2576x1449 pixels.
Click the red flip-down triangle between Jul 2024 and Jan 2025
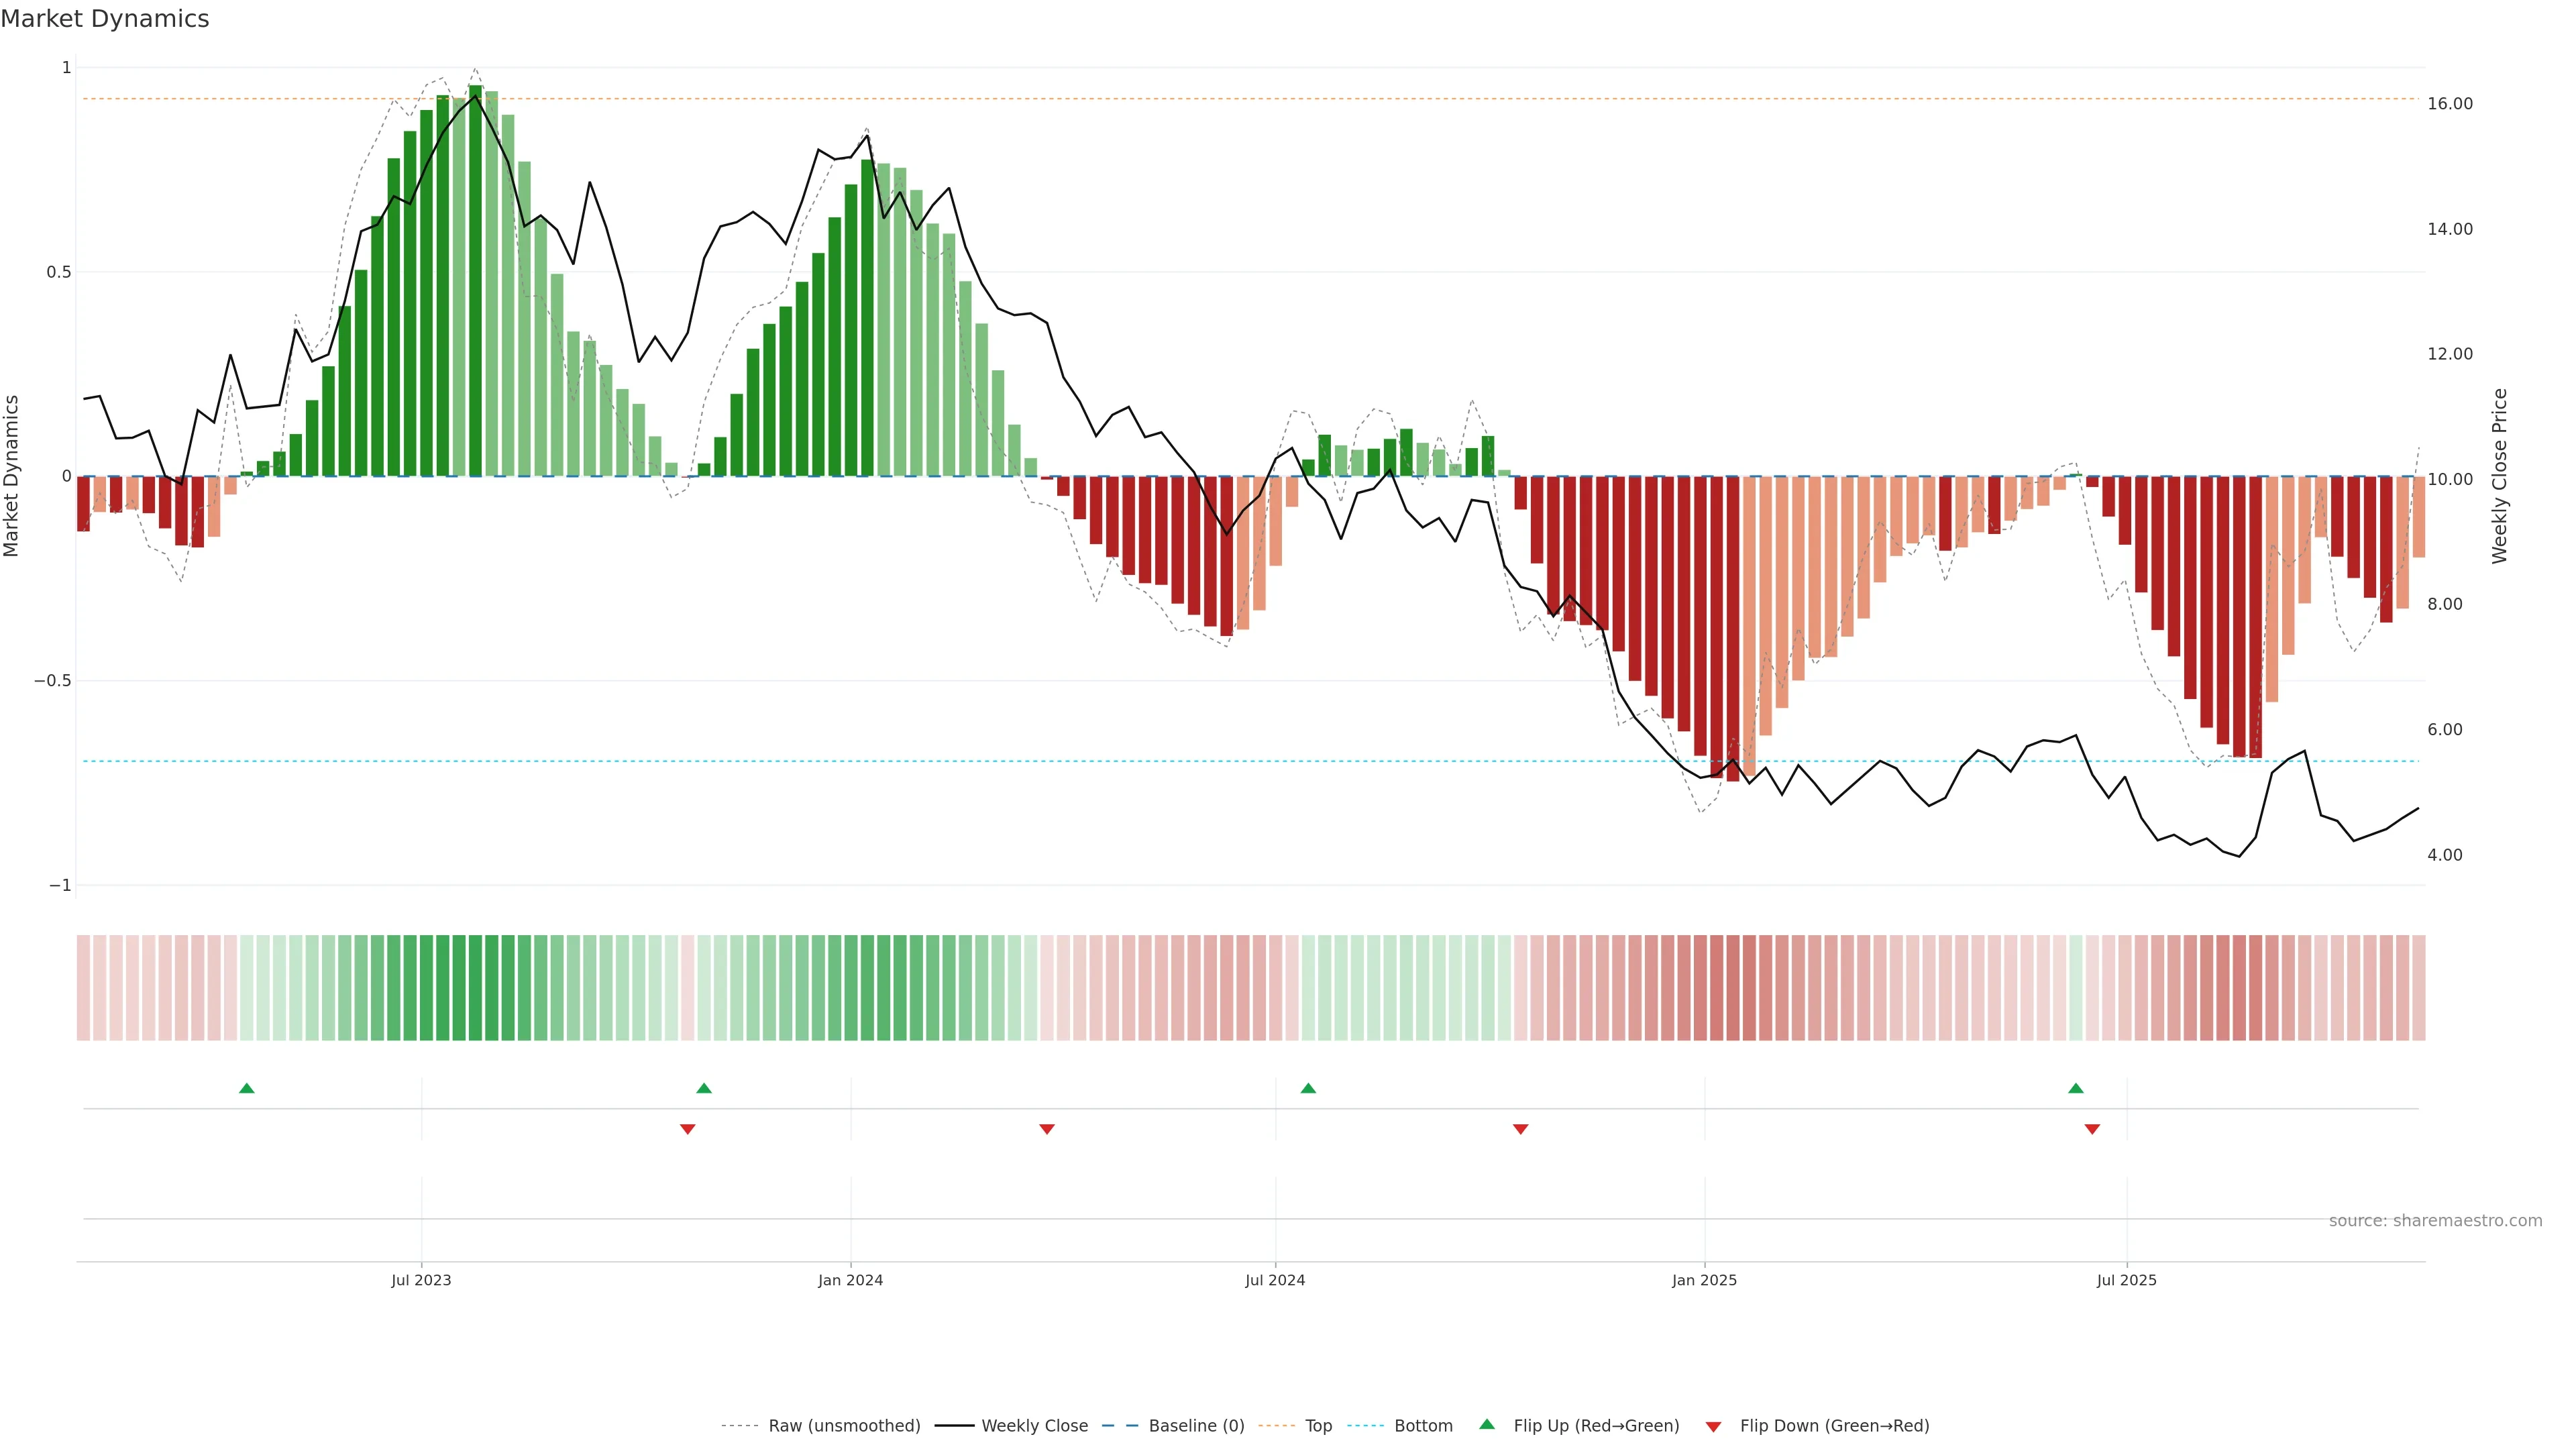[x=1521, y=1129]
